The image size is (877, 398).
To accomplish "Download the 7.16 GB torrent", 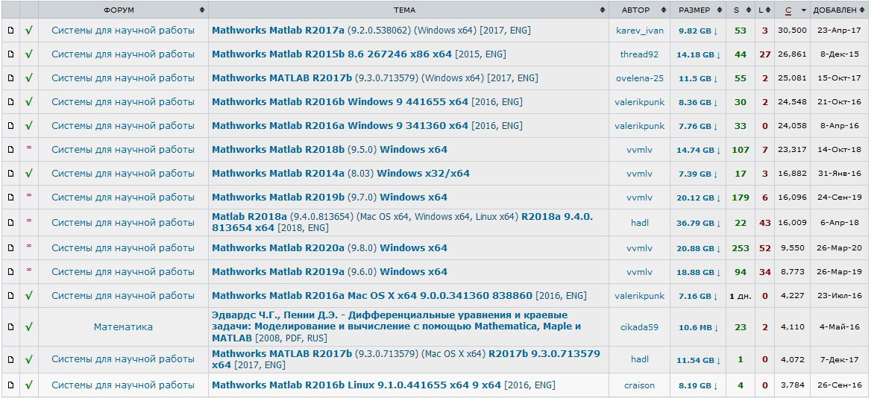I will pos(700,296).
